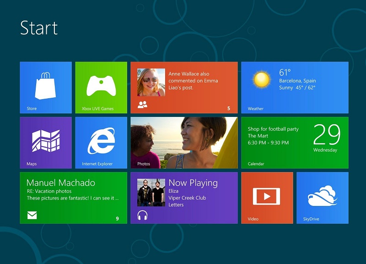Click 'Sunny 45° / 62°' forecast text
This screenshot has height=264, width=366.
pos(297,88)
